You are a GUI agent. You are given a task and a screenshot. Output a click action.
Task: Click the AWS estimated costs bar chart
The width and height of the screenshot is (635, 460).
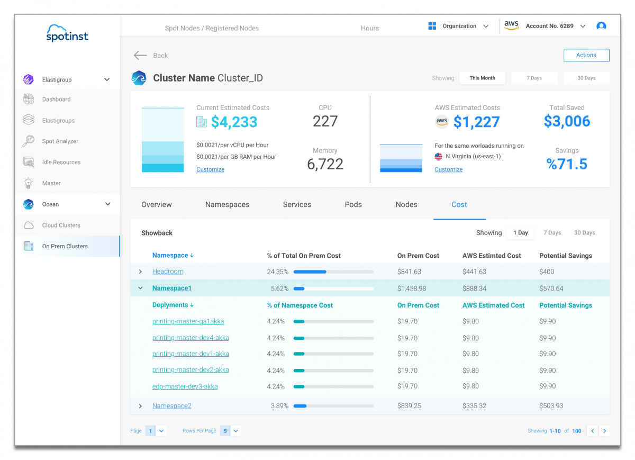[401, 158]
